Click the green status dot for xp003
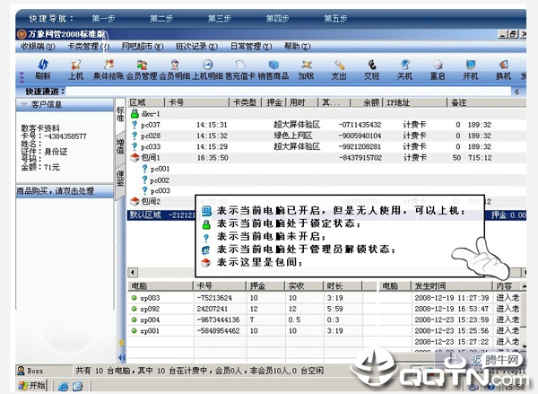The image size is (538, 394). coord(134,298)
